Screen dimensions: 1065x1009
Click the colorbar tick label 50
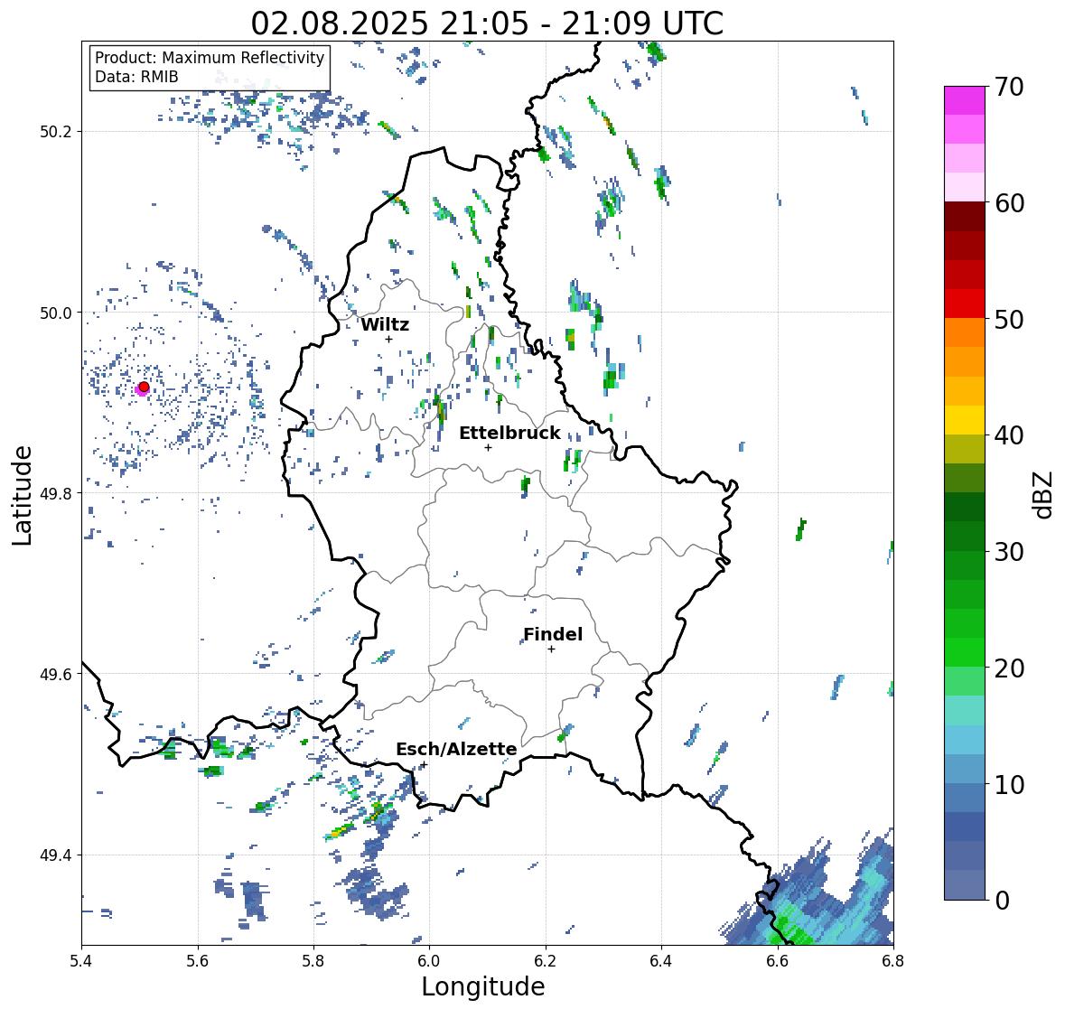[1009, 319]
